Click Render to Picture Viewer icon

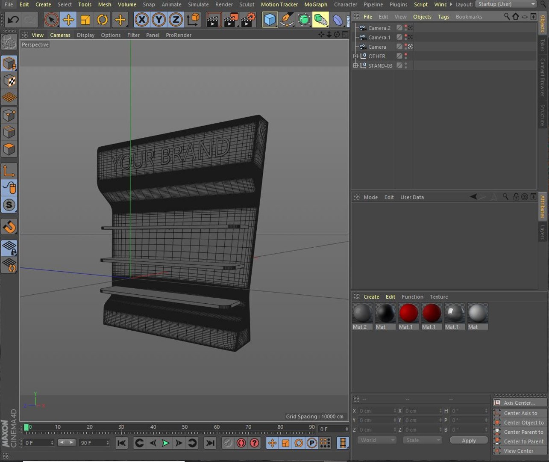pyautogui.click(x=230, y=20)
